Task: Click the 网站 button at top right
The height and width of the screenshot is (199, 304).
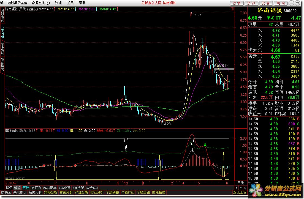Action: click(281, 3)
